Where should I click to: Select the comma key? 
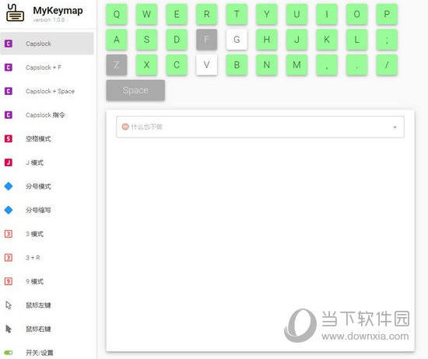coord(327,64)
